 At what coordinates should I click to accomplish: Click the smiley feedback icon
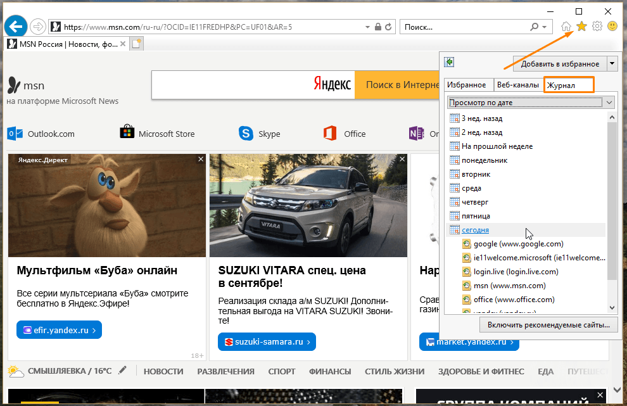tap(612, 27)
